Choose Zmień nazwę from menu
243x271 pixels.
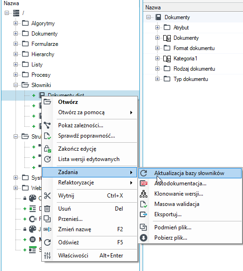[x=90, y=229]
